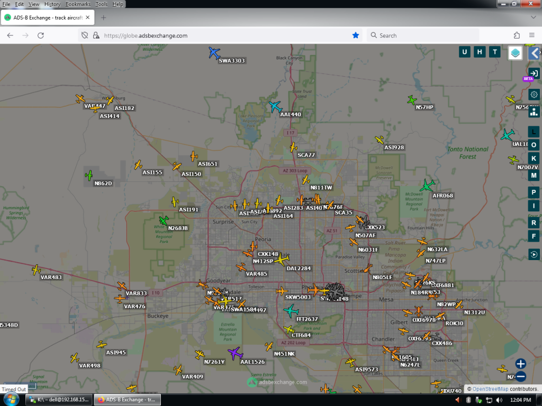Image resolution: width=542 pixels, height=406 pixels.
Task: Open the map layers selector
Action: [x=515, y=53]
